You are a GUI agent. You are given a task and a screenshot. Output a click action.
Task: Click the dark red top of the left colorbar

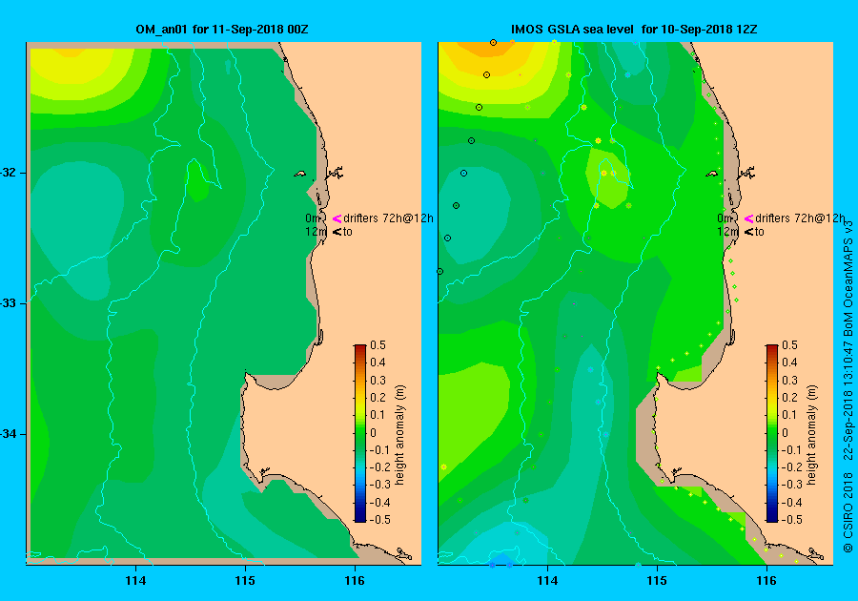pos(360,349)
